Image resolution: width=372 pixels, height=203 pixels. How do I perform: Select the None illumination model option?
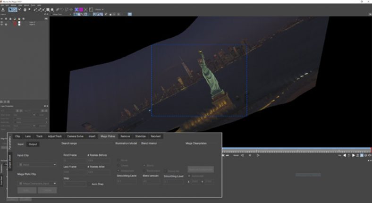tap(118, 160)
